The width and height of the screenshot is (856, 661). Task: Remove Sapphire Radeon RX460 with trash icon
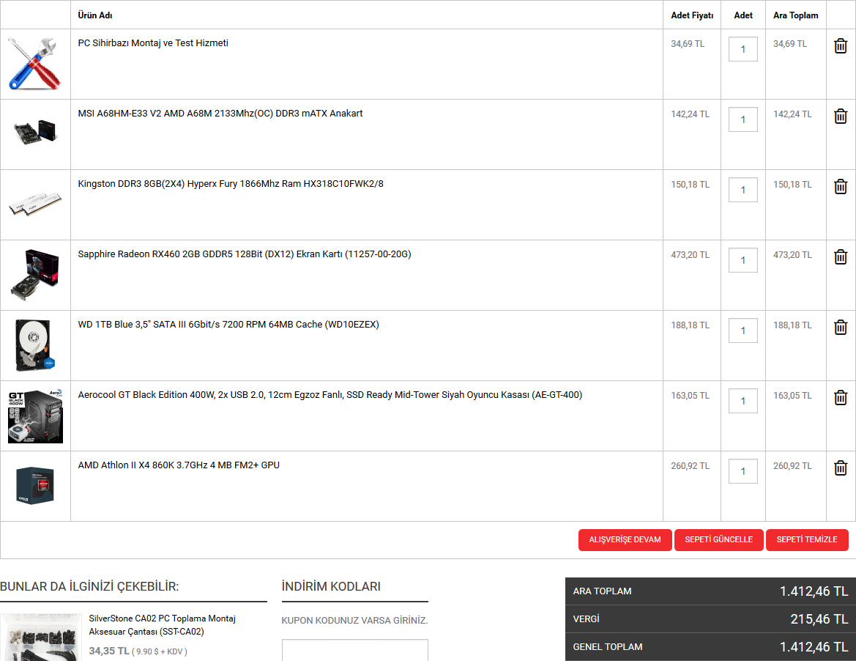(840, 256)
